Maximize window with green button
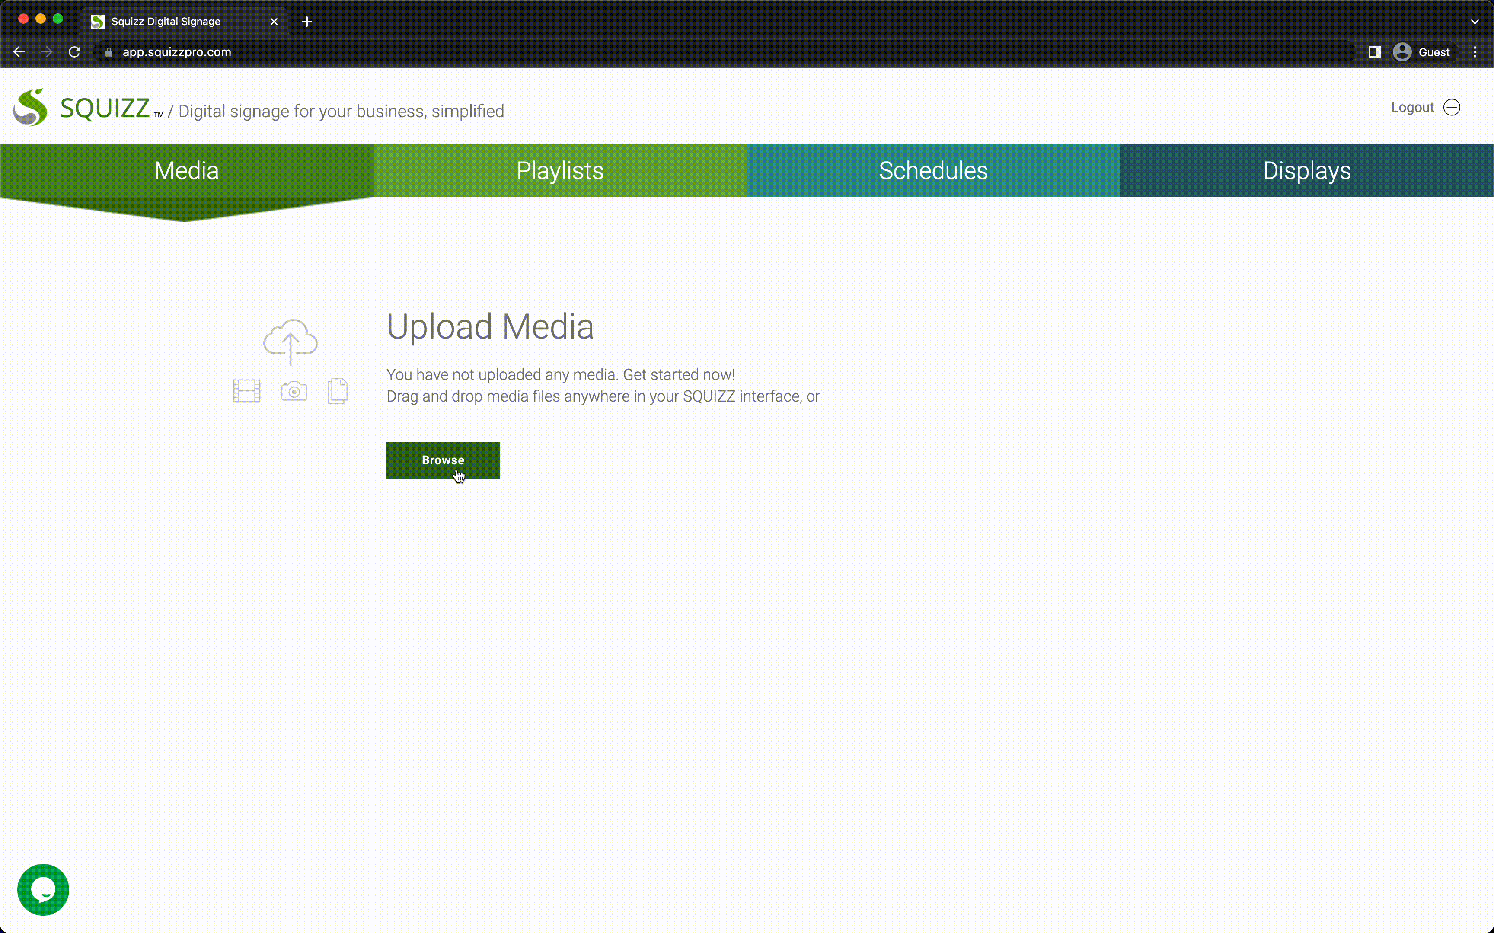 58,19
